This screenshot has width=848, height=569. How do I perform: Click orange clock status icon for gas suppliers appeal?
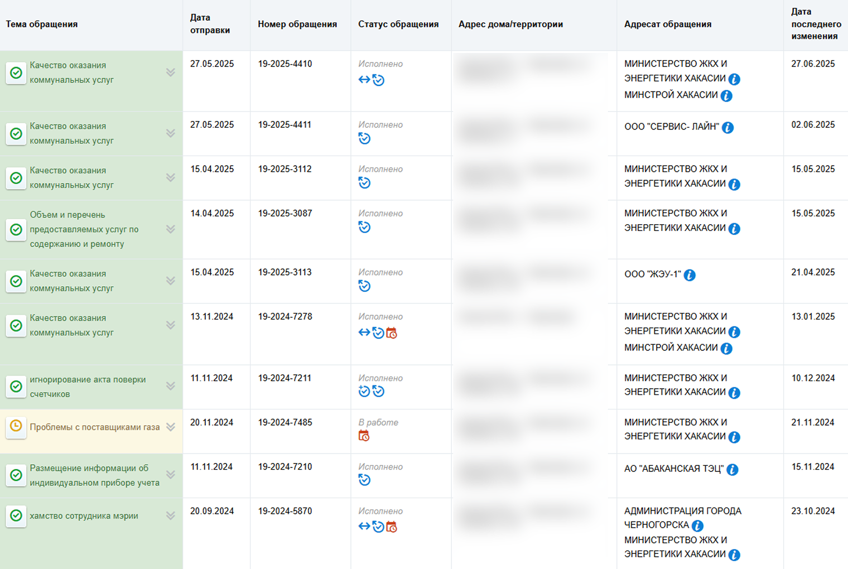pyautogui.click(x=16, y=427)
